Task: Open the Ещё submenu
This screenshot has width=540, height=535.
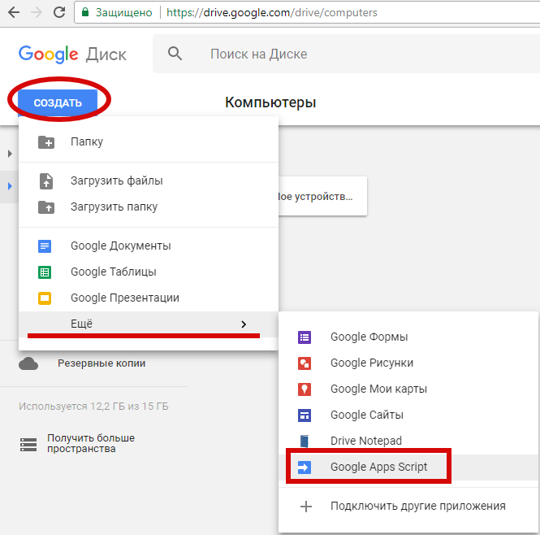Action: coord(149,324)
